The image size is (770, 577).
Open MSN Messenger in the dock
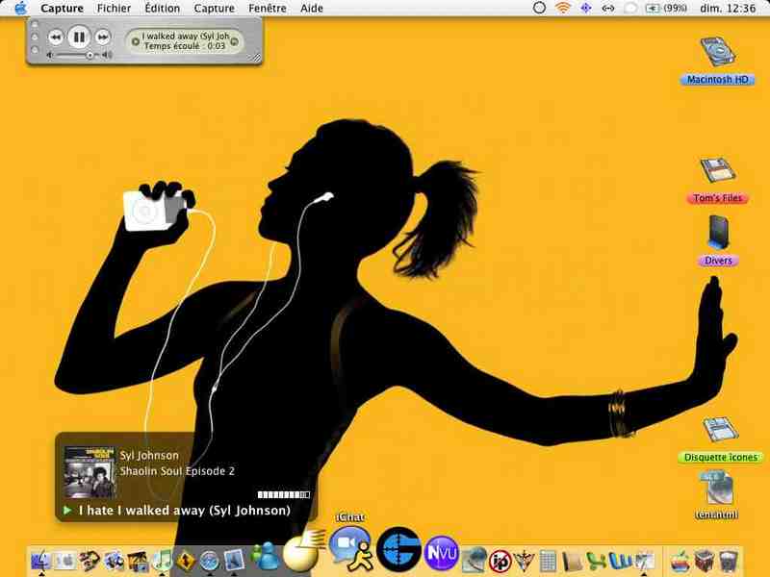coord(266,556)
